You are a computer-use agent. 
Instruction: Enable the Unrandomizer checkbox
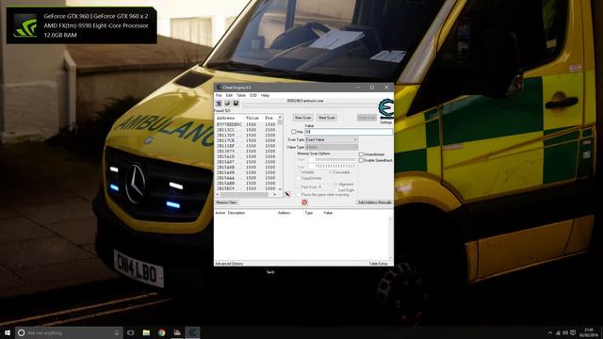coord(361,154)
